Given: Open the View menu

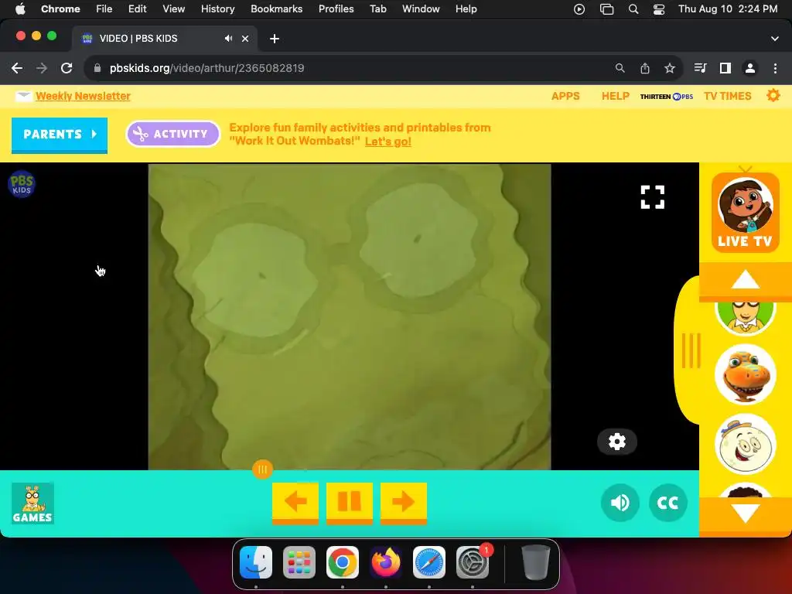Looking at the screenshot, I should click(x=173, y=9).
